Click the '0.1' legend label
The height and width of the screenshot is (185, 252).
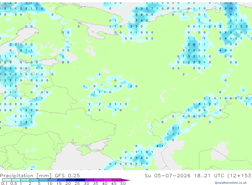coord(4,183)
